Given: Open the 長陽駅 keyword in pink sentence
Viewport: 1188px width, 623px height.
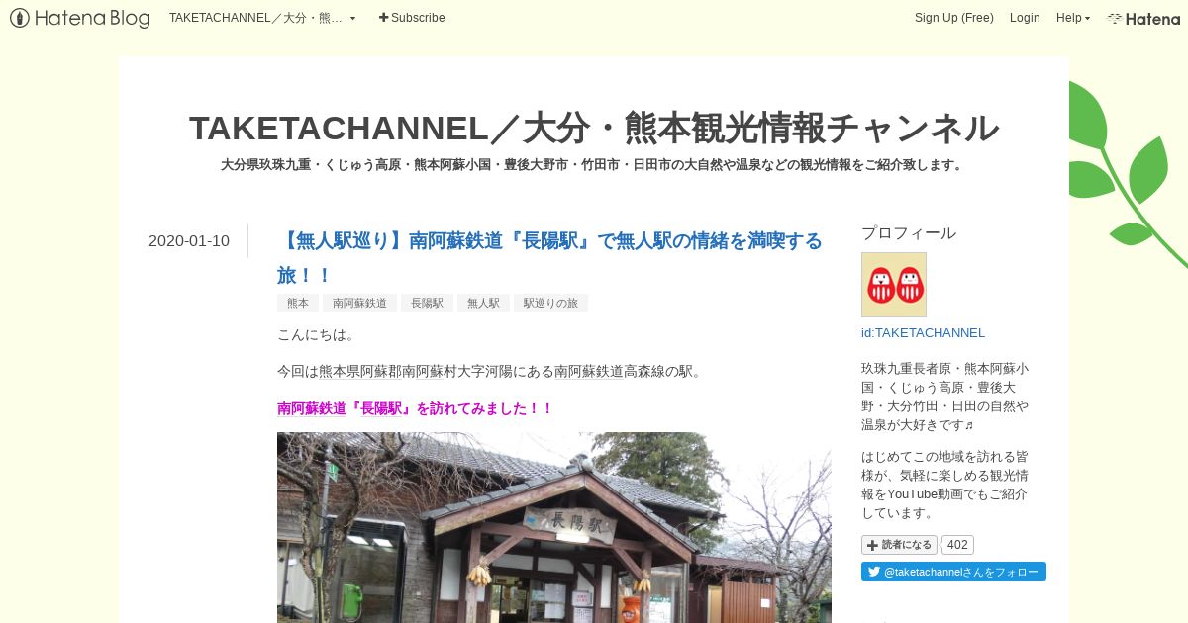Looking at the screenshot, I should click(x=382, y=408).
